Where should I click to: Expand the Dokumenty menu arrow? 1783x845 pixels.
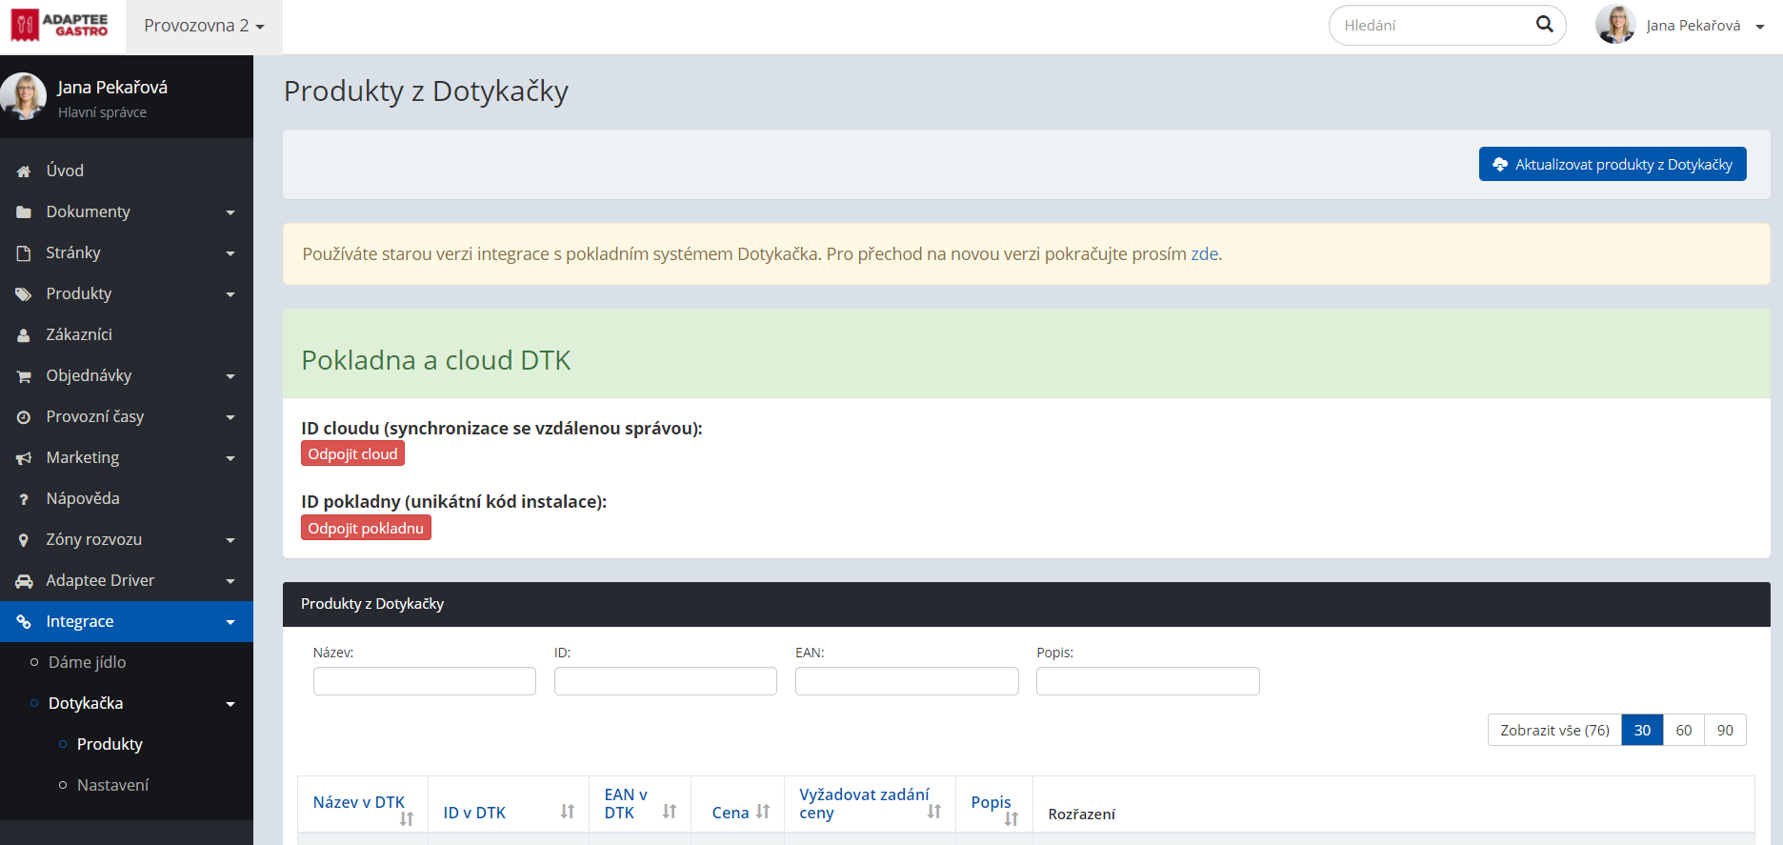pyautogui.click(x=230, y=212)
